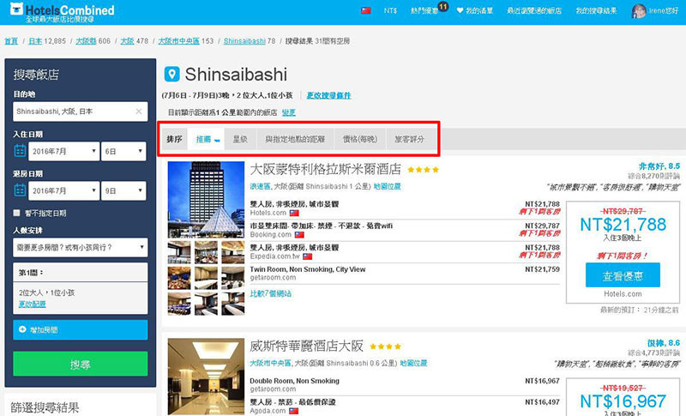
Task: Sort by 推薦 tab
Action: [206, 139]
